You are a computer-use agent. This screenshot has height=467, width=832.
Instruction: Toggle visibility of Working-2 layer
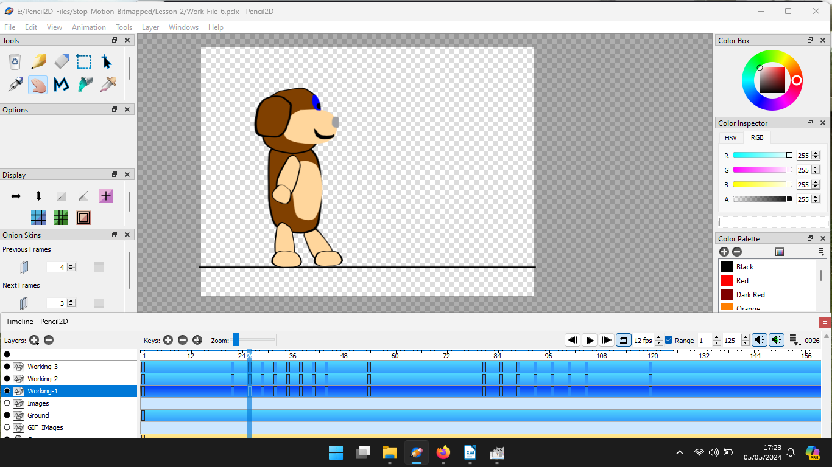coord(7,378)
